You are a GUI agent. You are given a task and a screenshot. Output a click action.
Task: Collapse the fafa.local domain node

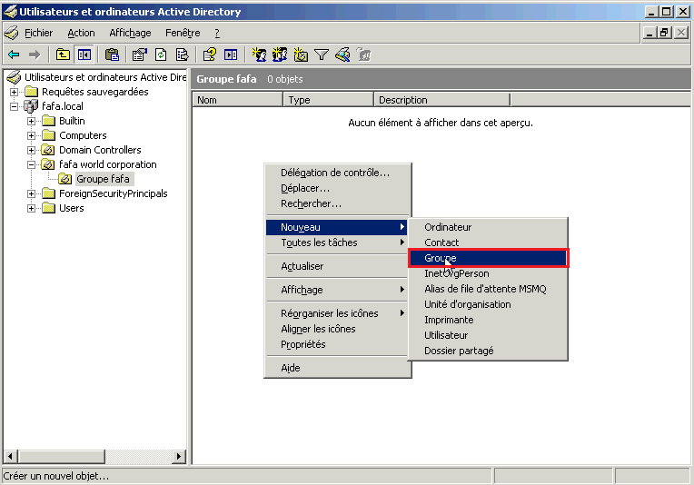(15, 106)
